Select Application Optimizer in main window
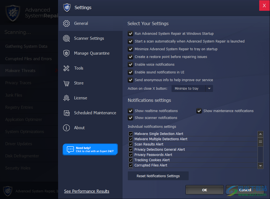Screen dimensions: 270x199 click(29, 120)
